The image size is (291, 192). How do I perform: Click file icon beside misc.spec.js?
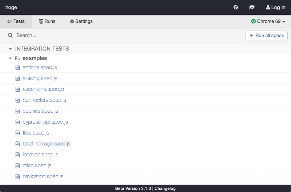(x=17, y=165)
